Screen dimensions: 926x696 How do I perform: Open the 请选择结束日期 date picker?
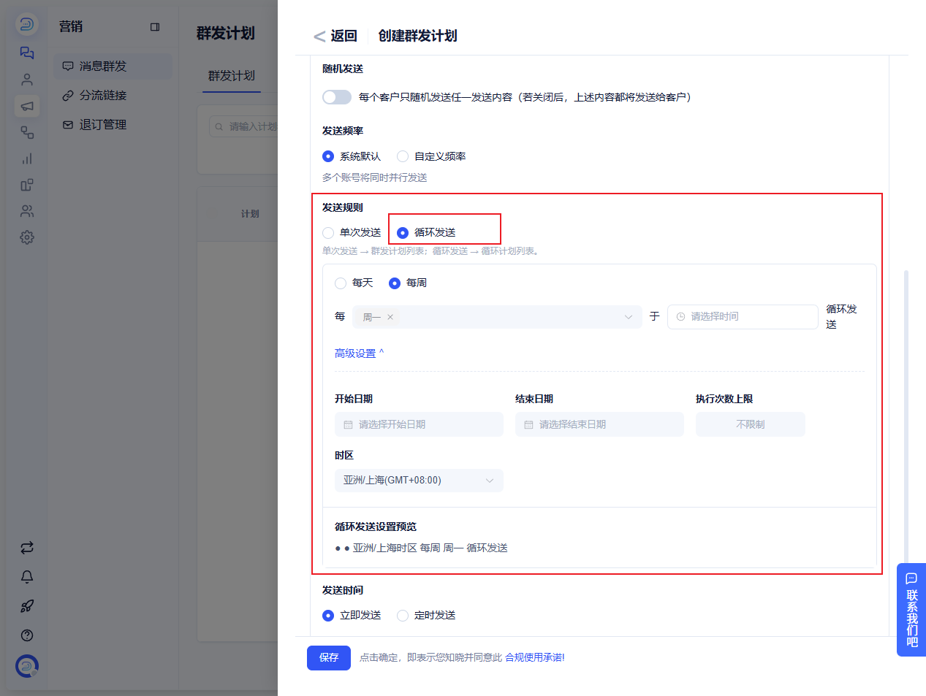pyautogui.click(x=599, y=424)
